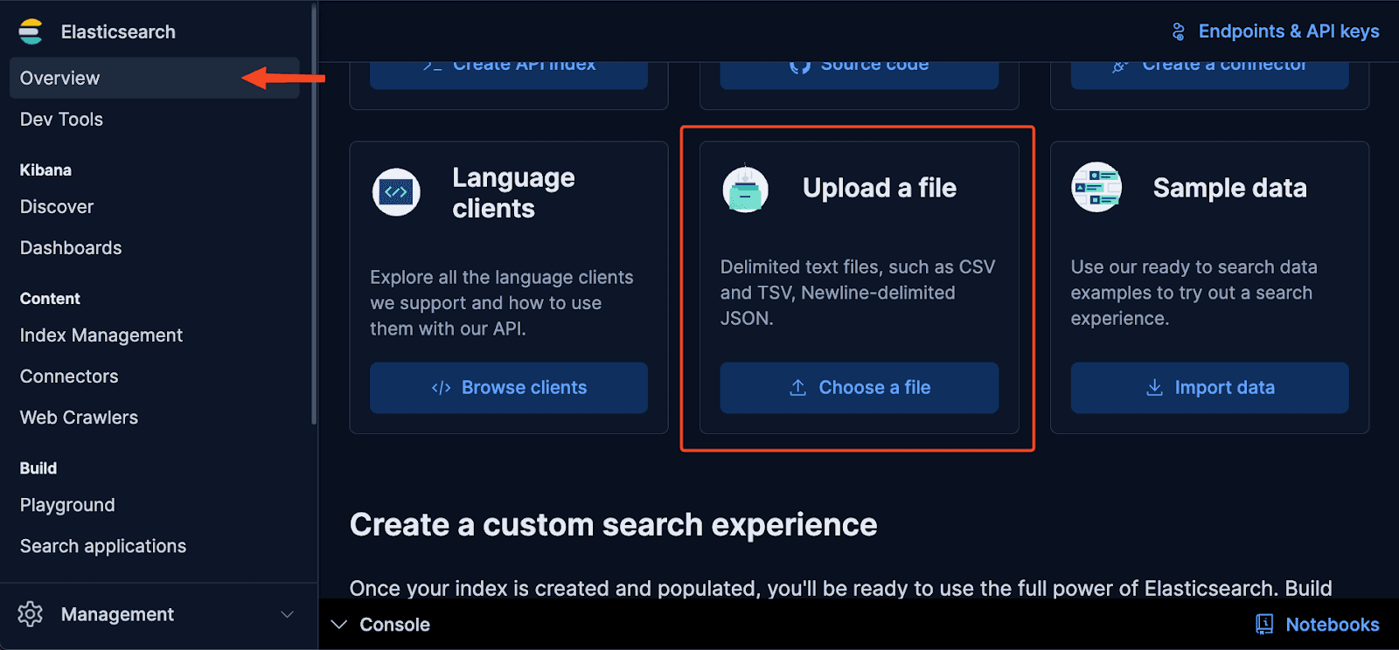This screenshot has width=1399, height=650.
Task: Click the Endpoints & API keys icon
Action: [1179, 31]
